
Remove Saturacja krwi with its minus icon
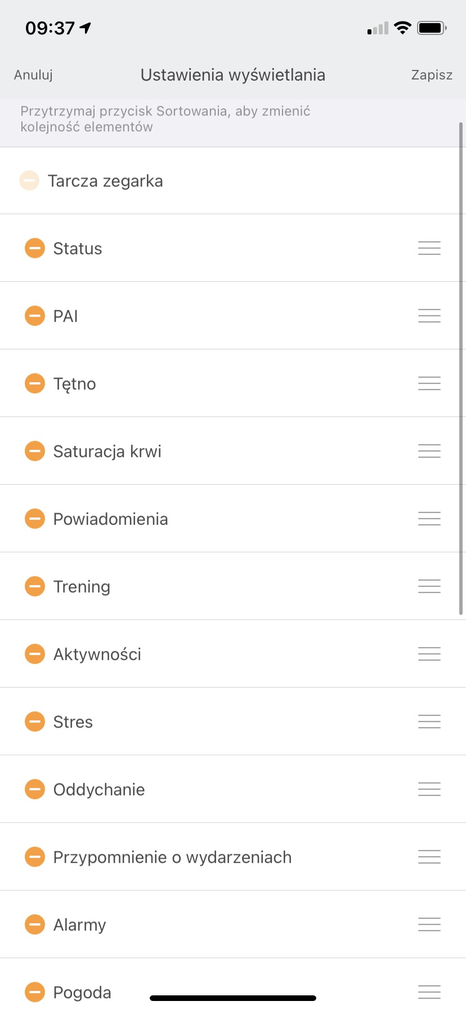(x=35, y=451)
